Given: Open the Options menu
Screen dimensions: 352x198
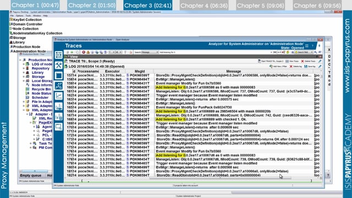Looking at the screenshot, I should coord(20,16).
